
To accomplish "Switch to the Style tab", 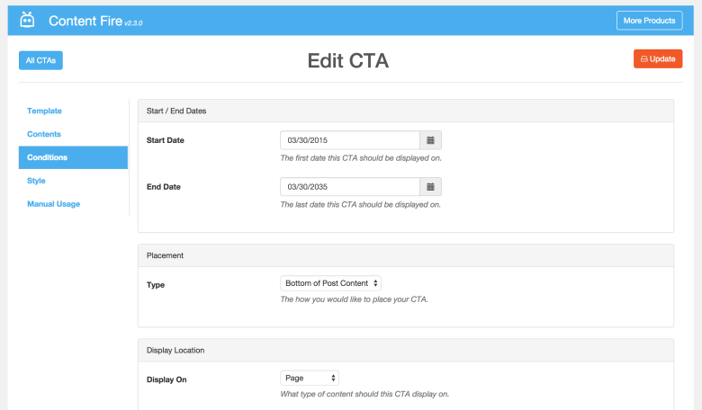I will [x=37, y=181].
